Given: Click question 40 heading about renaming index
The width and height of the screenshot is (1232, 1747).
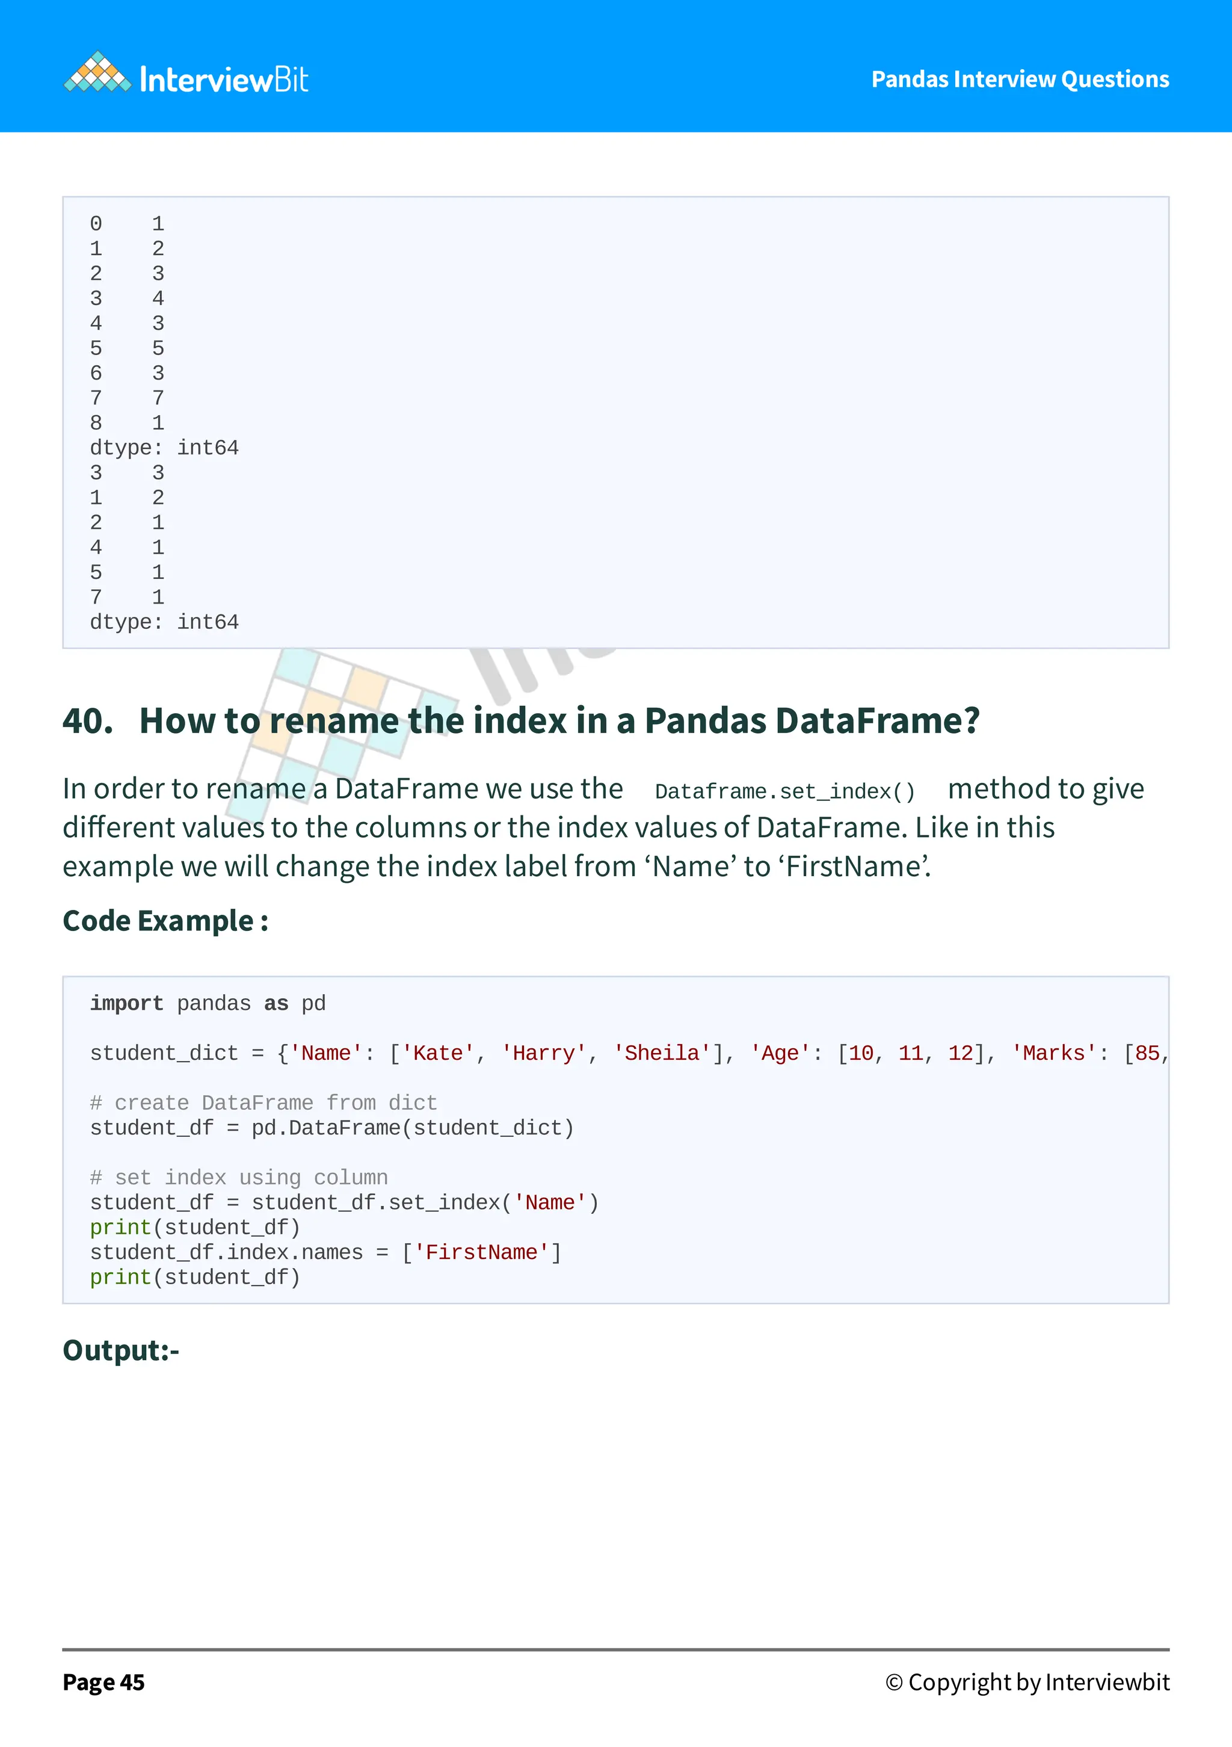Looking at the screenshot, I should (521, 720).
